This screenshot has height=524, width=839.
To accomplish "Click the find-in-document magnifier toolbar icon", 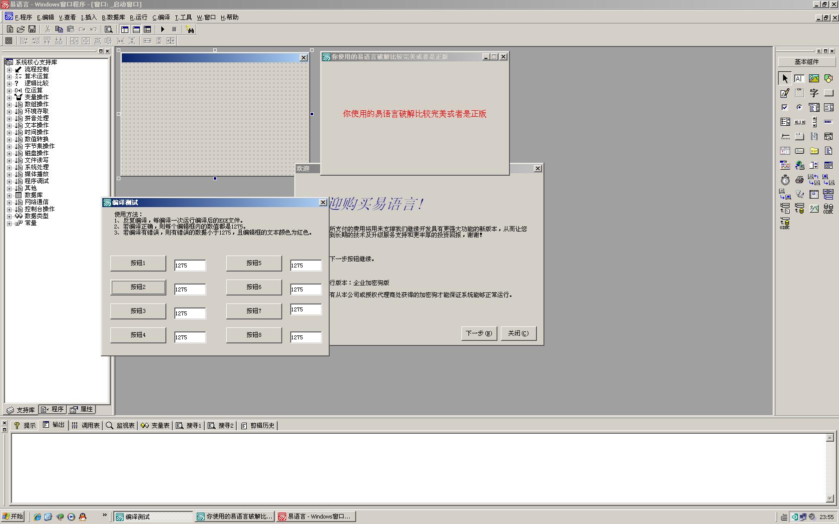I will tap(108, 29).
